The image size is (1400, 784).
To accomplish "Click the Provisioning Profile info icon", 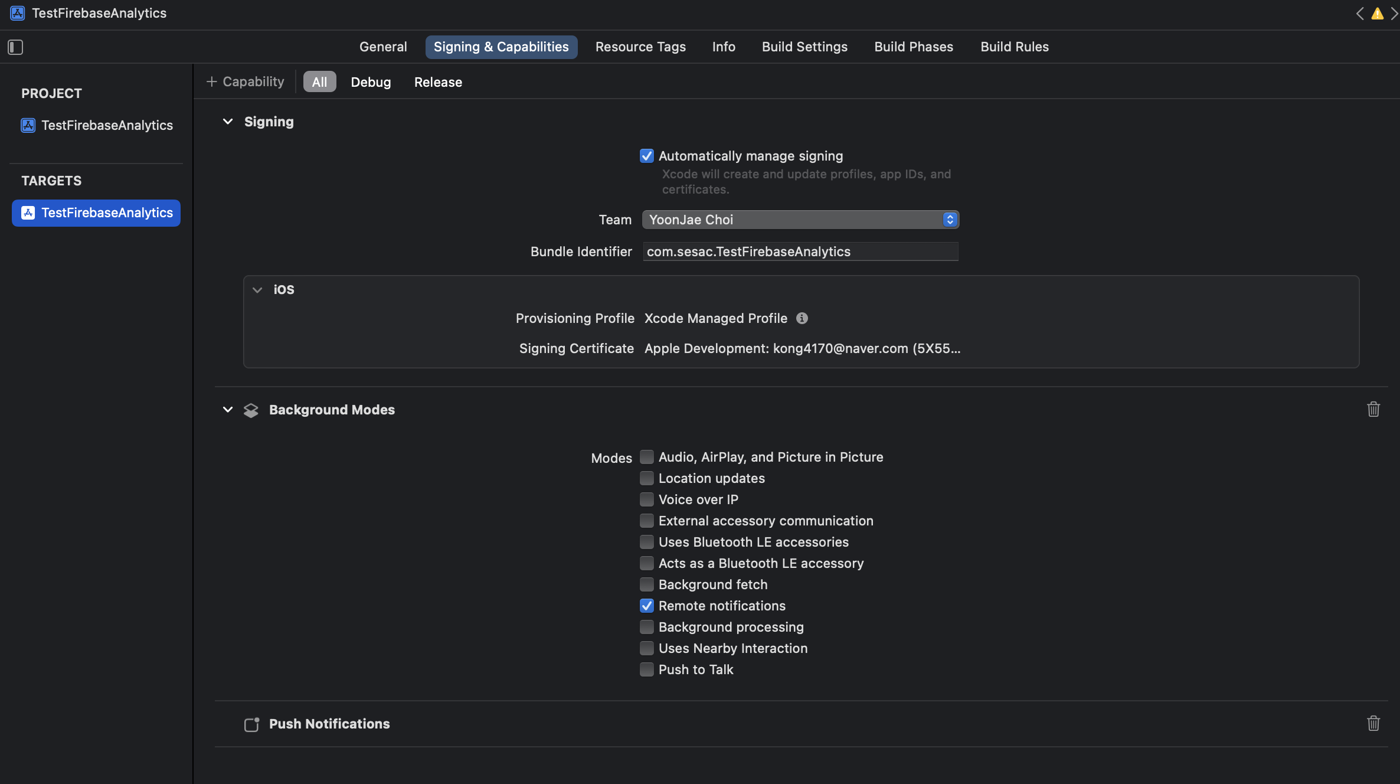I will (802, 318).
